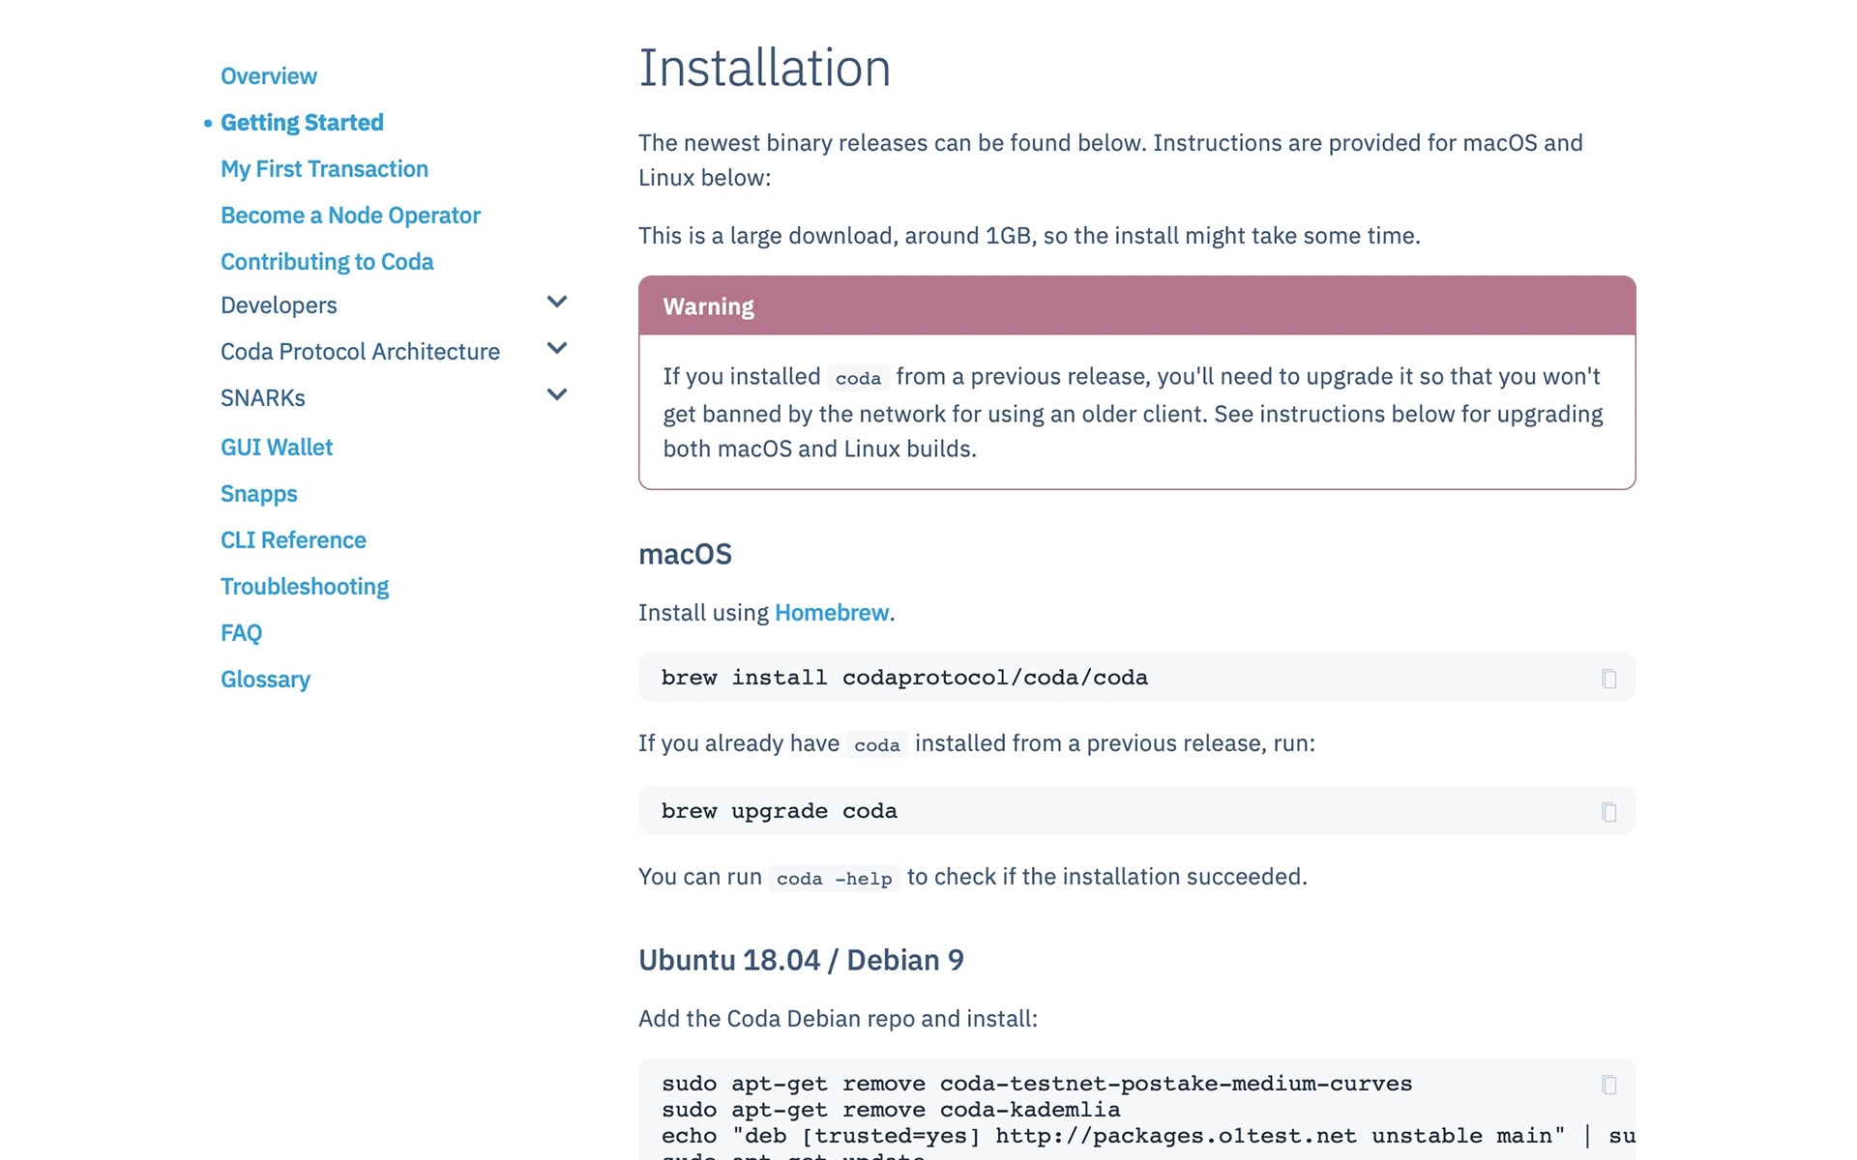Click the brew install code text
Screen dimensions: 1857x1160
click(x=903, y=678)
